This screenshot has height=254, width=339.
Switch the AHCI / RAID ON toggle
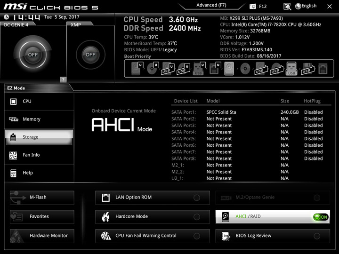pos(321,217)
